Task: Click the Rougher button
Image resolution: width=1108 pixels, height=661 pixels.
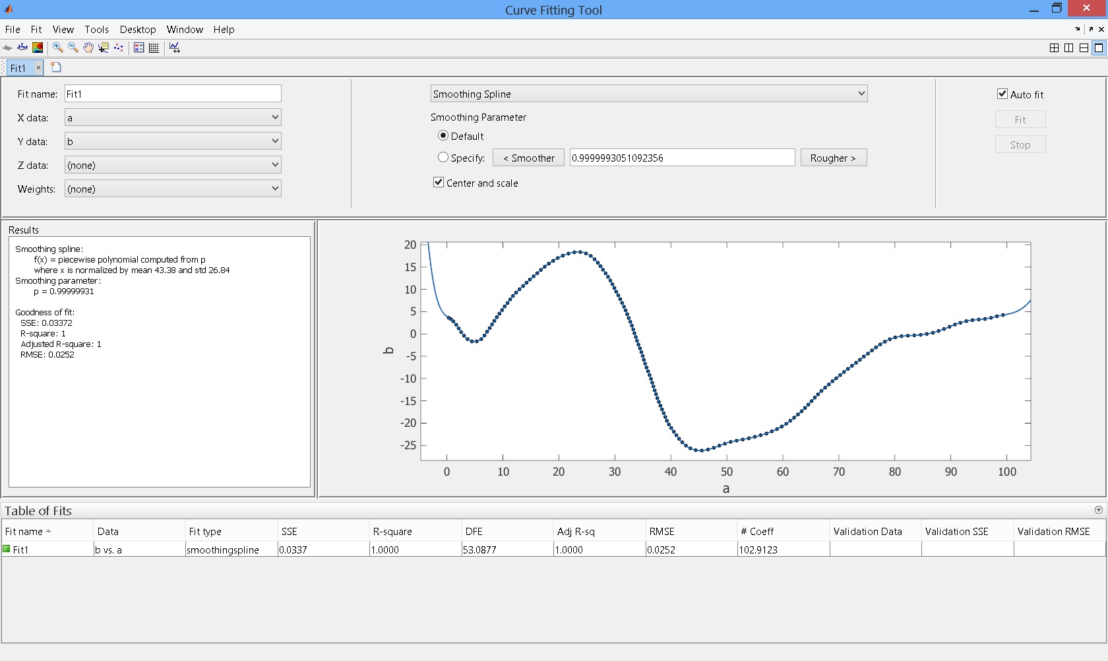Action: 833,158
